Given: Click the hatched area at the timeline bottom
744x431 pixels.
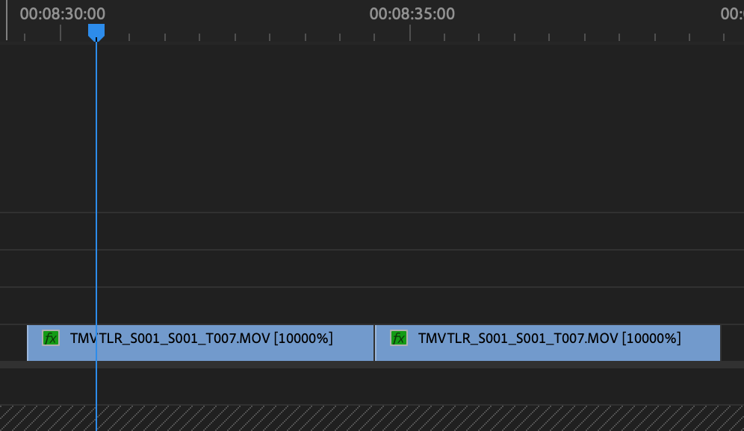Looking at the screenshot, I should [x=372, y=418].
